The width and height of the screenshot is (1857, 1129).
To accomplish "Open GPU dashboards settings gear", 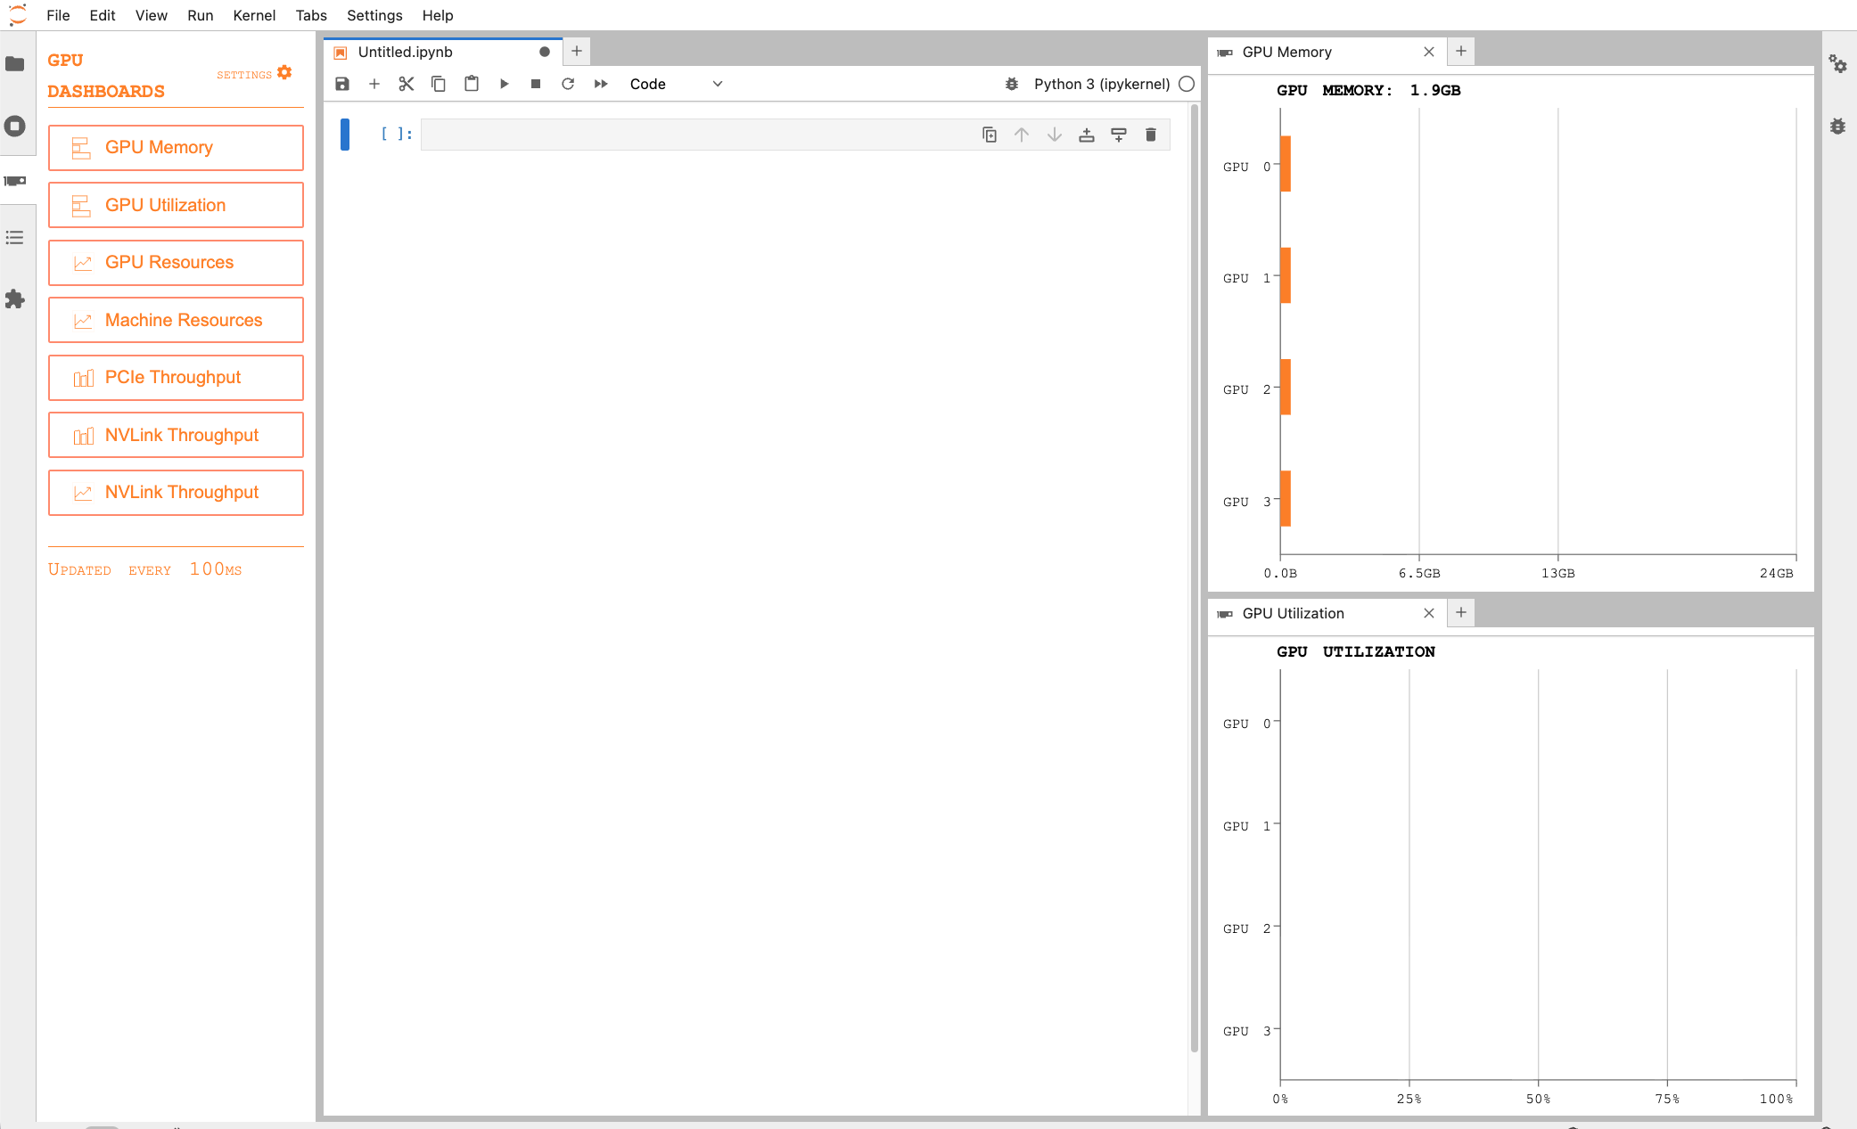I will pyautogui.click(x=284, y=73).
